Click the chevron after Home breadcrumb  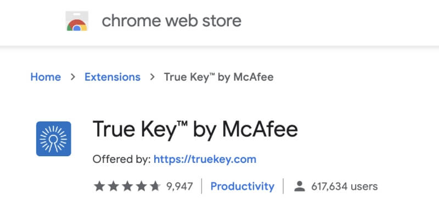tap(73, 77)
